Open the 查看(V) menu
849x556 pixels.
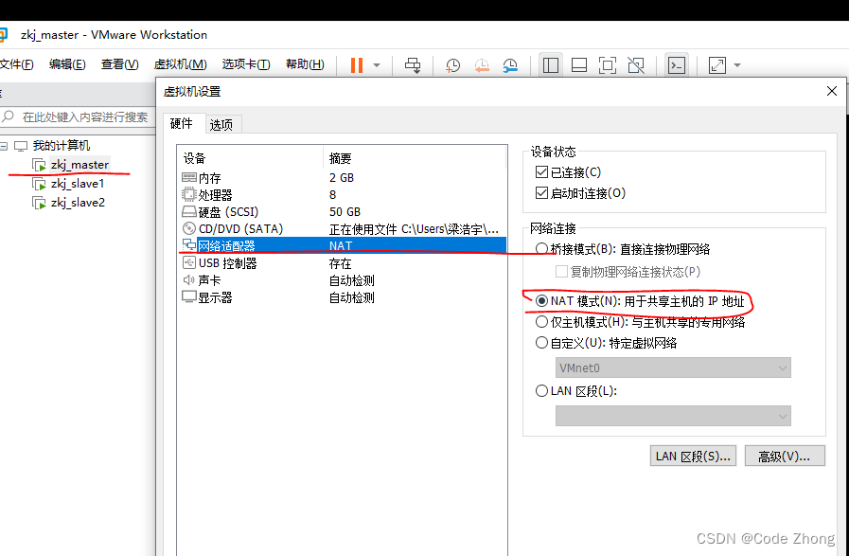(x=119, y=64)
